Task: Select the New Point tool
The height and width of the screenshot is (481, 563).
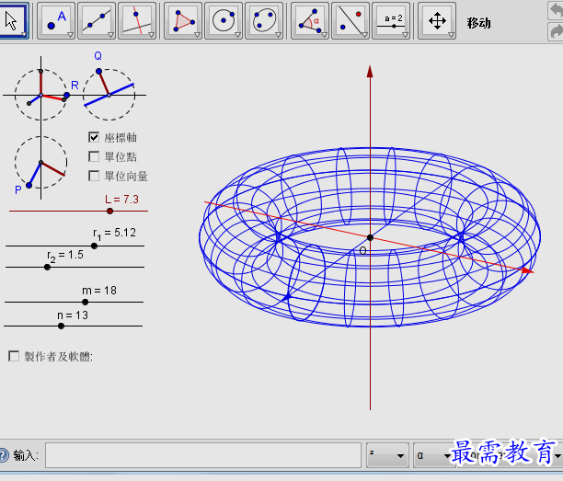Action: [x=54, y=20]
